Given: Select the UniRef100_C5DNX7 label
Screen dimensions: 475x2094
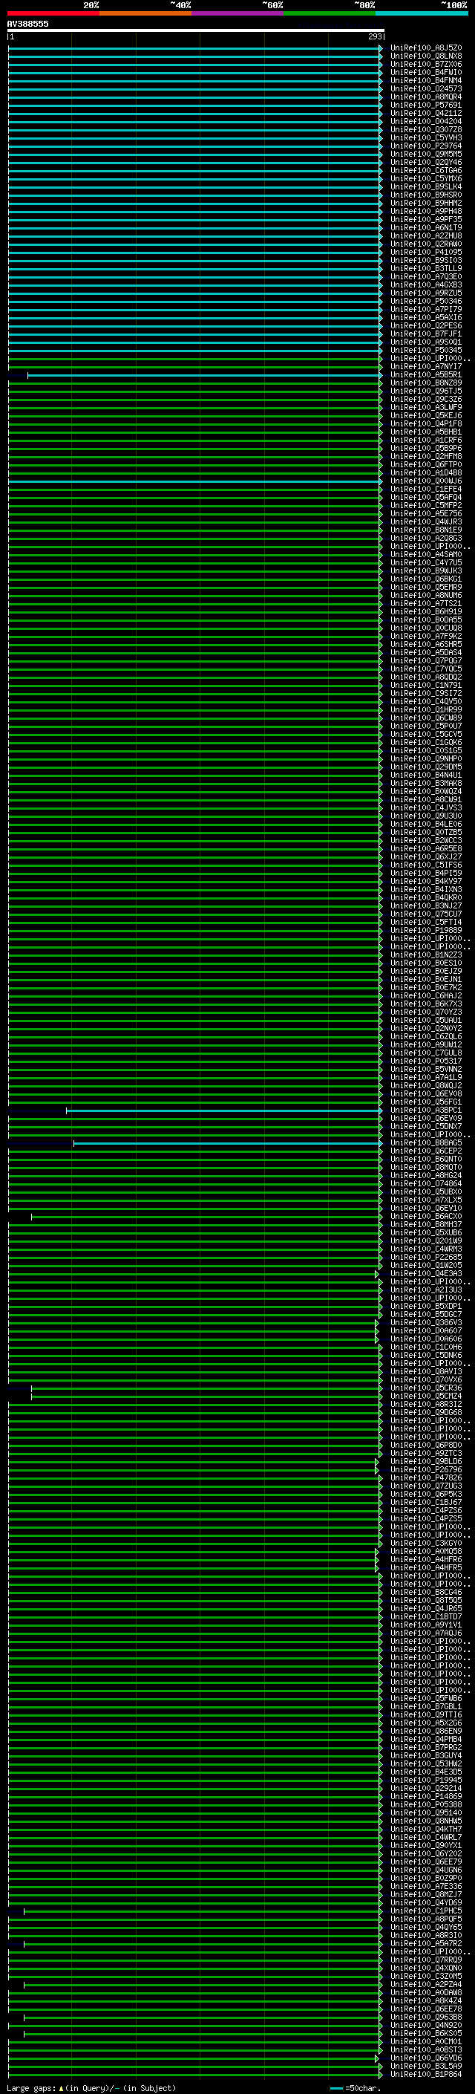Looking at the screenshot, I should [425, 1127].
